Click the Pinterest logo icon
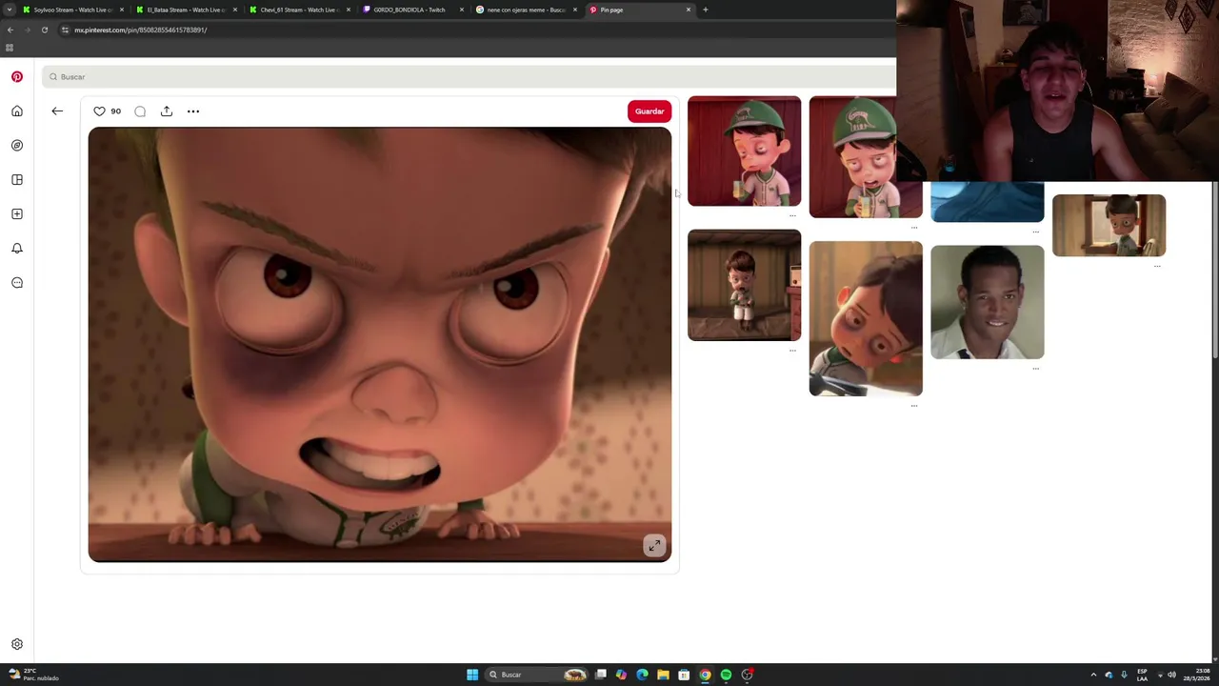 17,76
